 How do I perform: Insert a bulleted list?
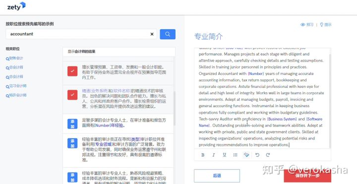click(x=236, y=155)
